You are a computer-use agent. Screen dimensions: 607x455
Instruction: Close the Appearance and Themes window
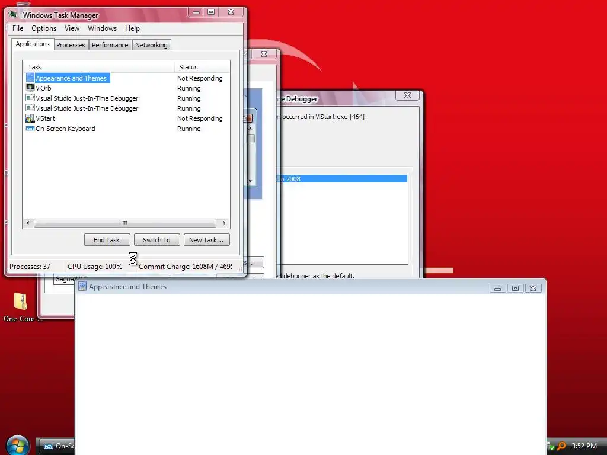pos(533,289)
